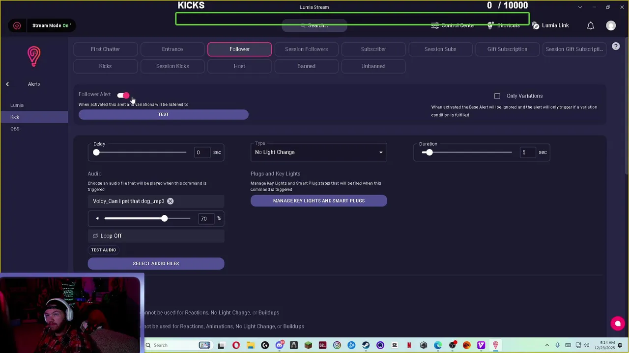Image resolution: width=629 pixels, height=353 pixels.
Task: Click the TEST AUDIO button
Action: click(103, 250)
